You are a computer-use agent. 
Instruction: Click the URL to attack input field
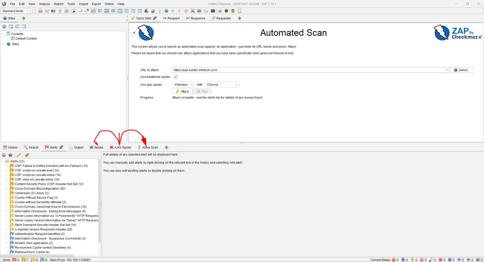307,70
